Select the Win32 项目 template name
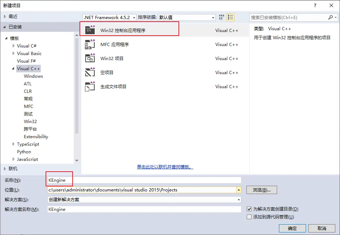This screenshot has height=235, width=340. click(112, 58)
